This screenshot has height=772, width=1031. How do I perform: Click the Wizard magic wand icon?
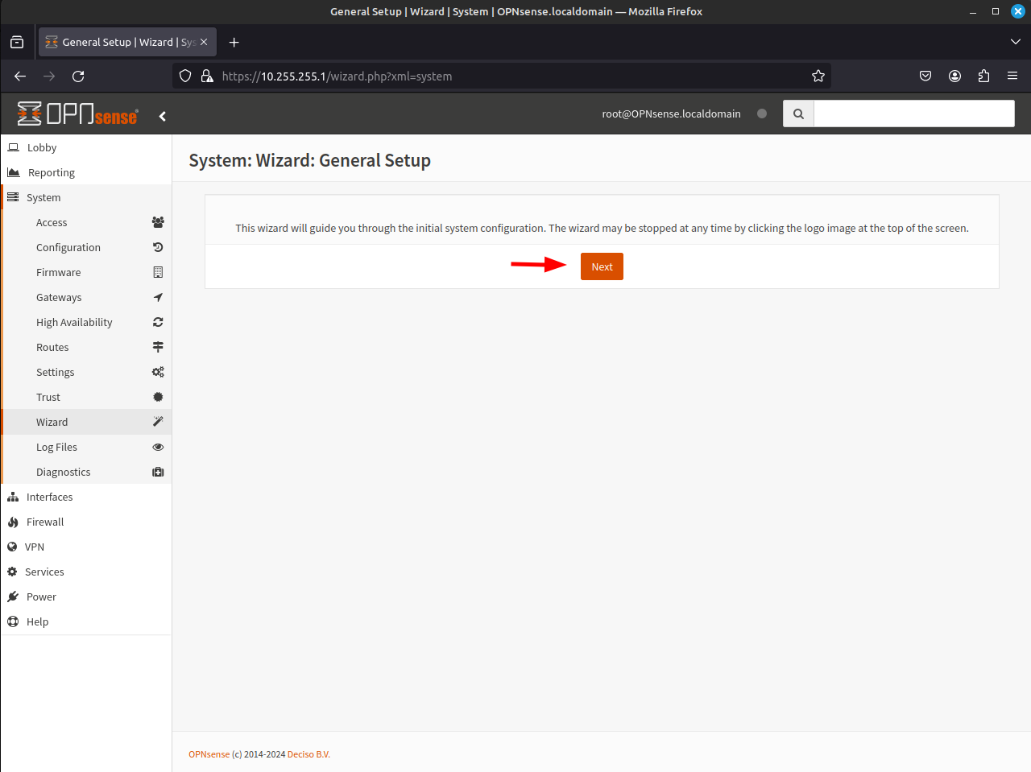coord(158,422)
